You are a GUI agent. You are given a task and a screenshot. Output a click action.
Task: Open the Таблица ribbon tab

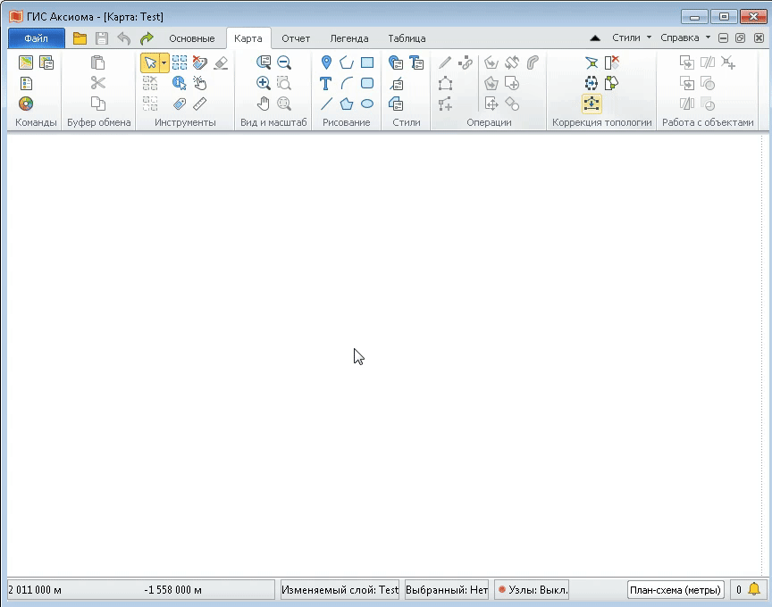coord(407,38)
